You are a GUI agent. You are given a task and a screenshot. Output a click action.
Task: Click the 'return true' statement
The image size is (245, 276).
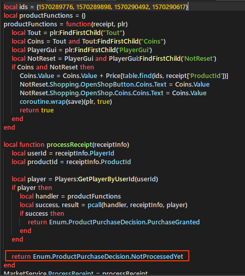click(37, 110)
